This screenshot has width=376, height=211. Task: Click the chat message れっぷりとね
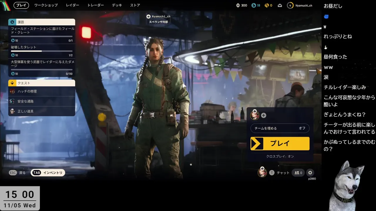[338, 37]
